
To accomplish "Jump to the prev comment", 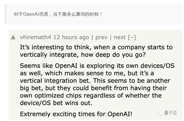I will pyautogui.click(x=101, y=37).
